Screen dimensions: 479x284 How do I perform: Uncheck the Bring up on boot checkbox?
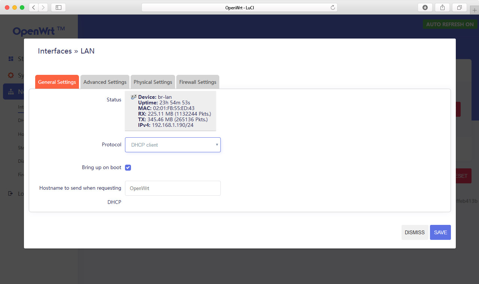[x=128, y=167]
